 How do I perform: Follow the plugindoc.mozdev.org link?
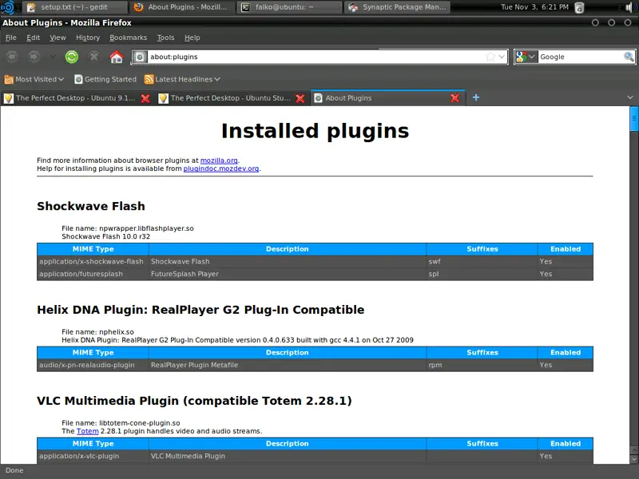(221, 168)
